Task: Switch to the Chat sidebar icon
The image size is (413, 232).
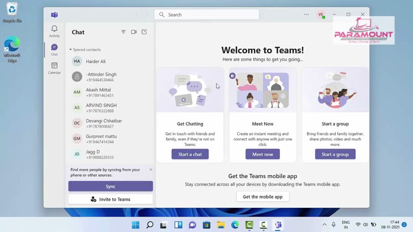Action: (x=54, y=50)
